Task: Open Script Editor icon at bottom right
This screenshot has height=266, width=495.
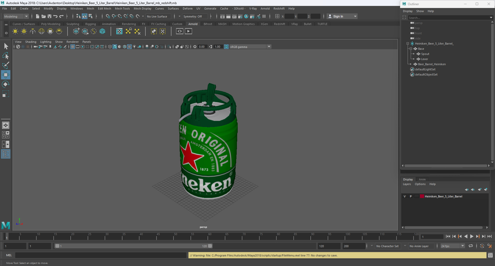Action: coord(490,255)
